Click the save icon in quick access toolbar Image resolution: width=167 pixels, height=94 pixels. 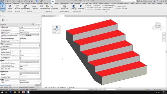(x=8, y=1)
